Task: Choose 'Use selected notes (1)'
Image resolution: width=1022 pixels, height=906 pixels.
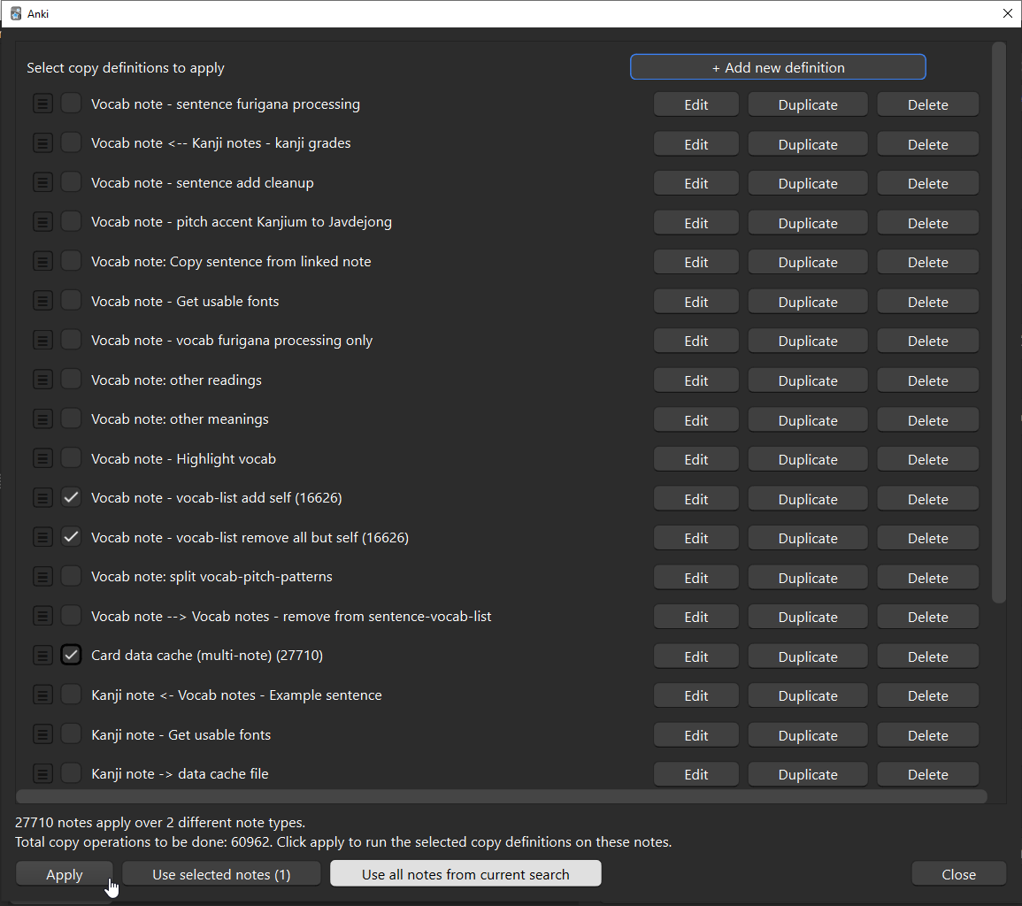Action: pyautogui.click(x=221, y=874)
